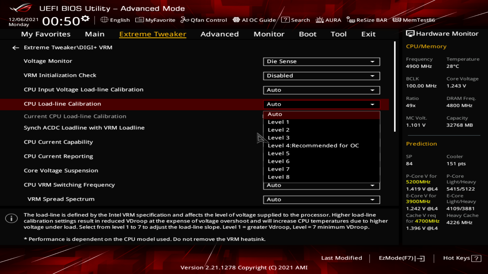Launch Qfan Control fan icon
The width and height of the screenshot is (488, 274).
coord(185,20)
